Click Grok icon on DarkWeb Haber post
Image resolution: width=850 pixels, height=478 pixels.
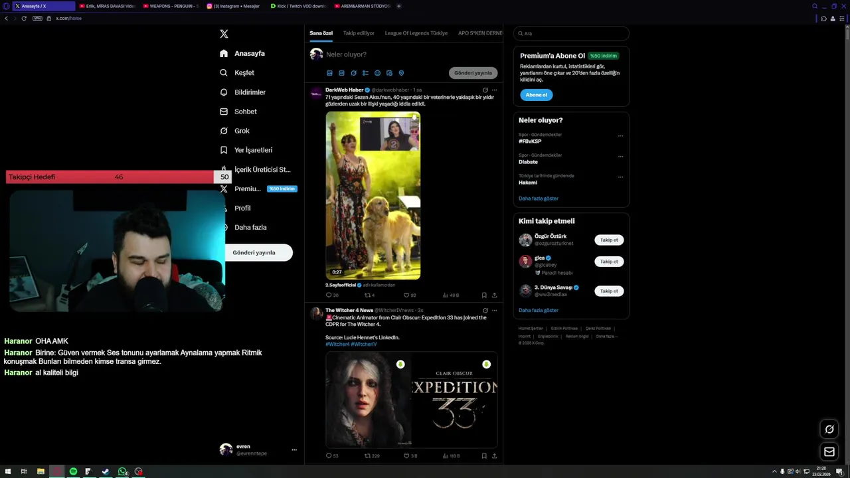tap(485, 90)
